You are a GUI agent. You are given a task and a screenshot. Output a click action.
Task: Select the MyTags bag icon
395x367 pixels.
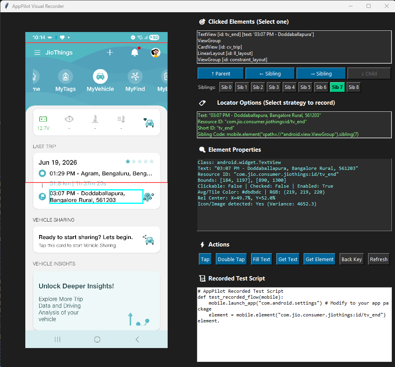pos(66,76)
